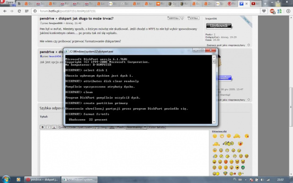
Task: Click the CYTUJ quote button on post
Action: 193,18
